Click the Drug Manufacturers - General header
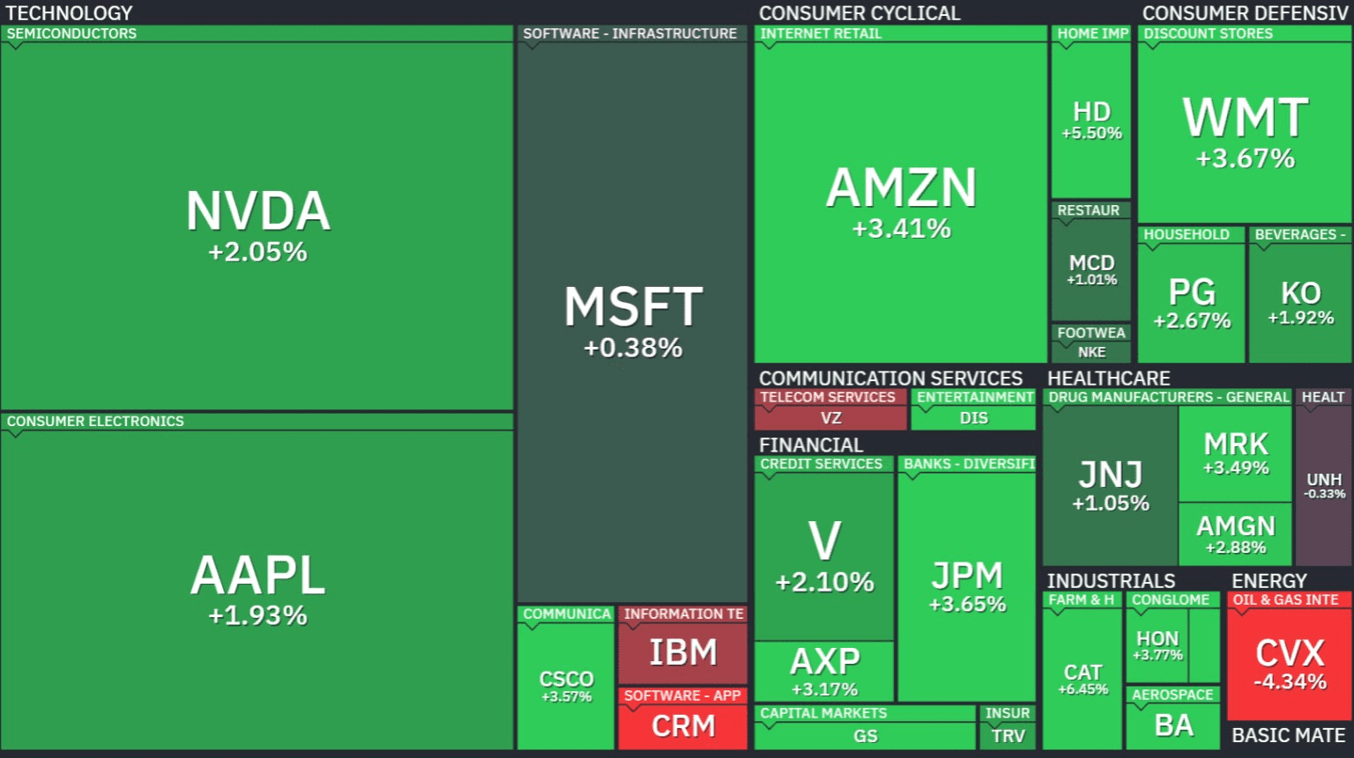 coord(1168,397)
